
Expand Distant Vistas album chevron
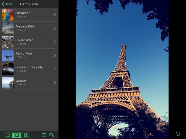click(x=55, y=42)
